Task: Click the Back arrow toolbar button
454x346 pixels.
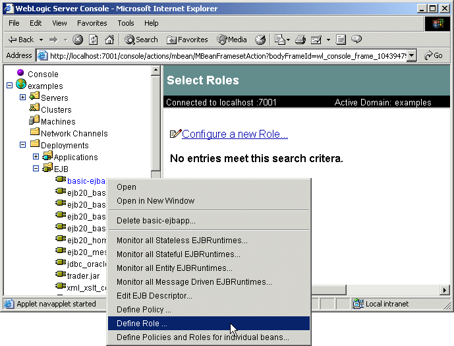Action: (x=21, y=40)
